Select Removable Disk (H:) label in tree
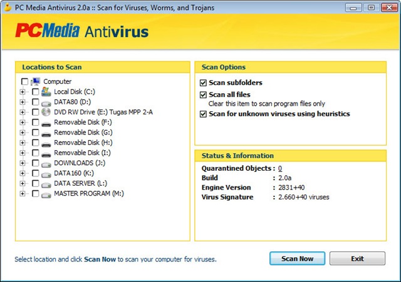401x282 pixels. (83, 143)
